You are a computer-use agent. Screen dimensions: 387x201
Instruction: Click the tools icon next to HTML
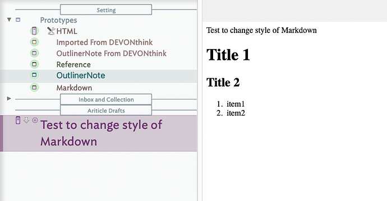pos(51,31)
